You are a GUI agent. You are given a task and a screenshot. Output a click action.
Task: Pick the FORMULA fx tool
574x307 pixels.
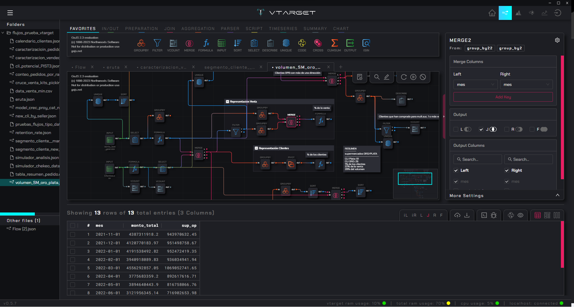point(206,43)
